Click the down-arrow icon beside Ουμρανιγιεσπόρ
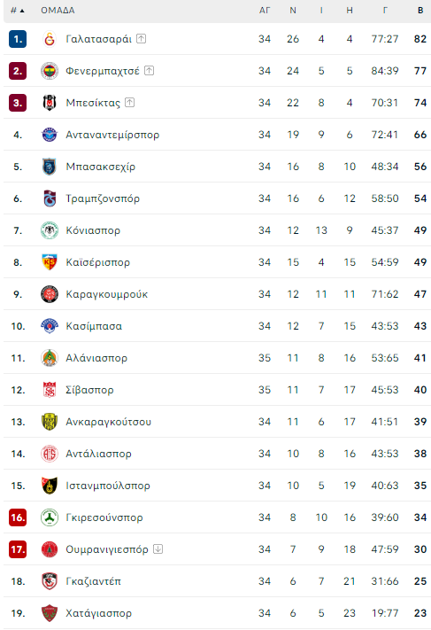Screen dimensions: 431x630 (158, 548)
